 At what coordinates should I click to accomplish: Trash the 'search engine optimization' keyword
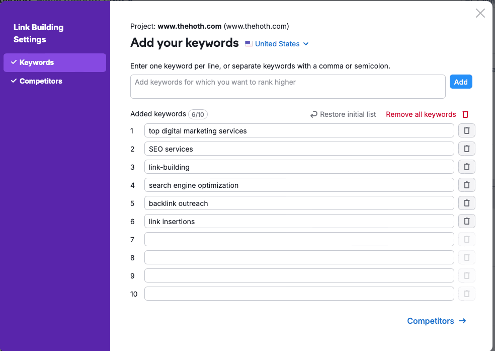466,185
